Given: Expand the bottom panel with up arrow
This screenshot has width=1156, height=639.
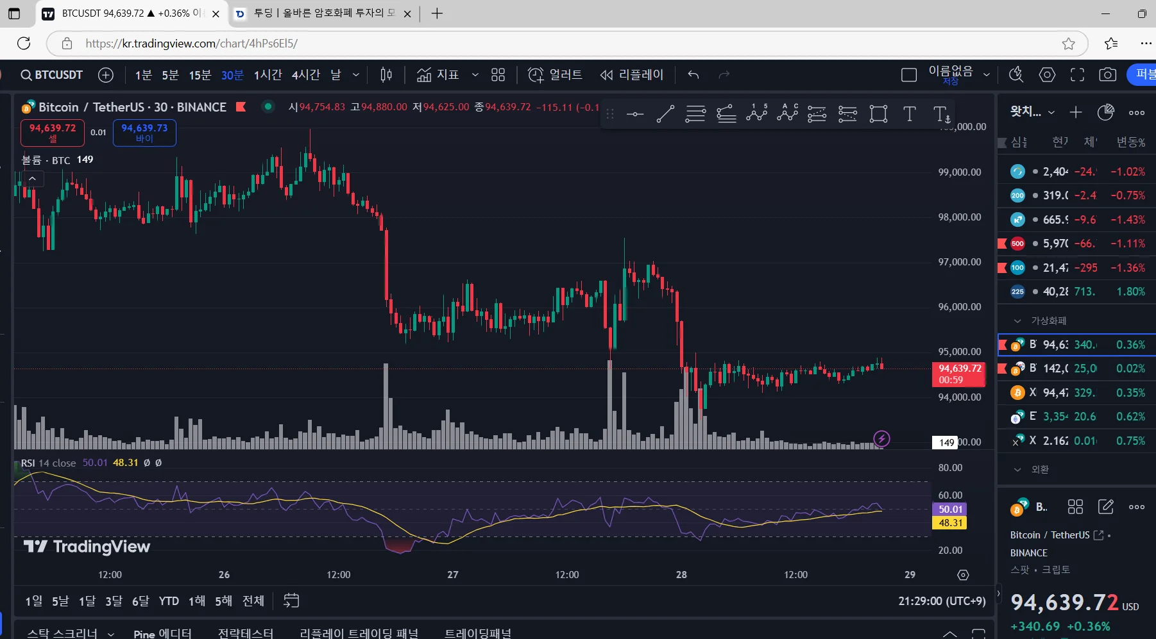Looking at the screenshot, I should click(950, 633).
